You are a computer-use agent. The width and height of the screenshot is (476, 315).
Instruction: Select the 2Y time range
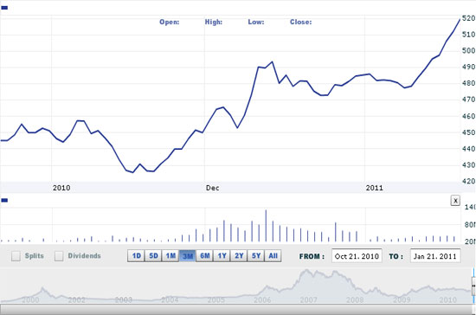239,256
